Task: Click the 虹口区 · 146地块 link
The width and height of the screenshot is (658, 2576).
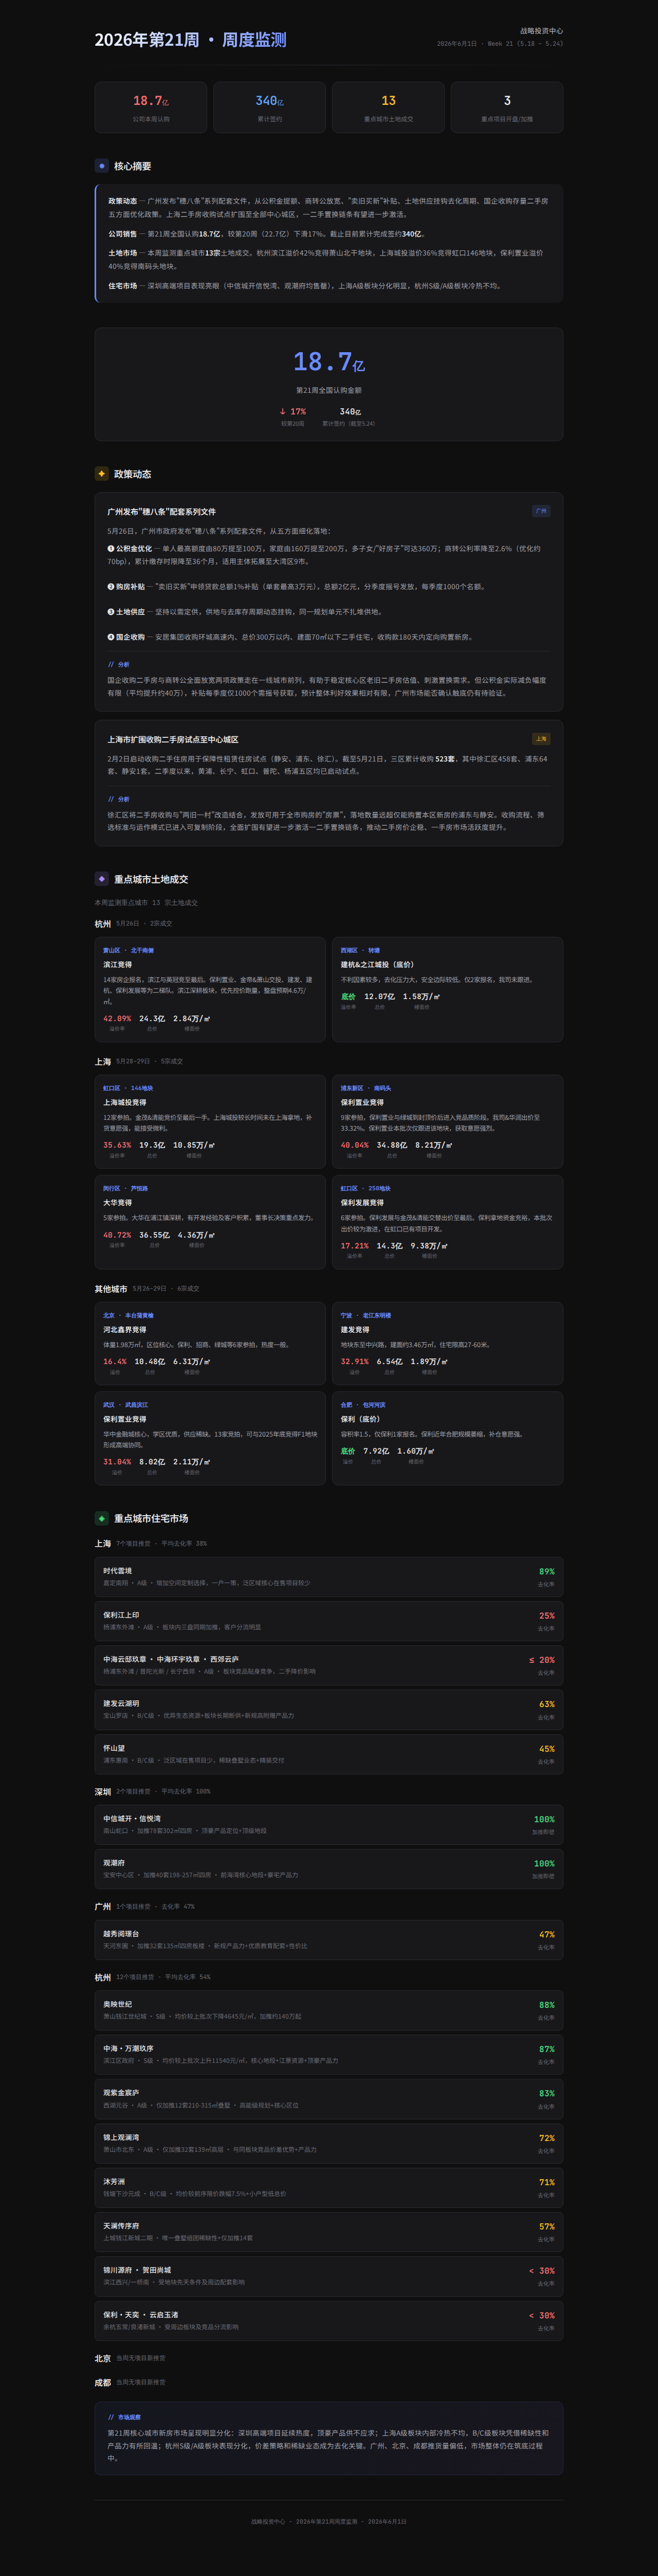Action: click(x=128, y=1088)
